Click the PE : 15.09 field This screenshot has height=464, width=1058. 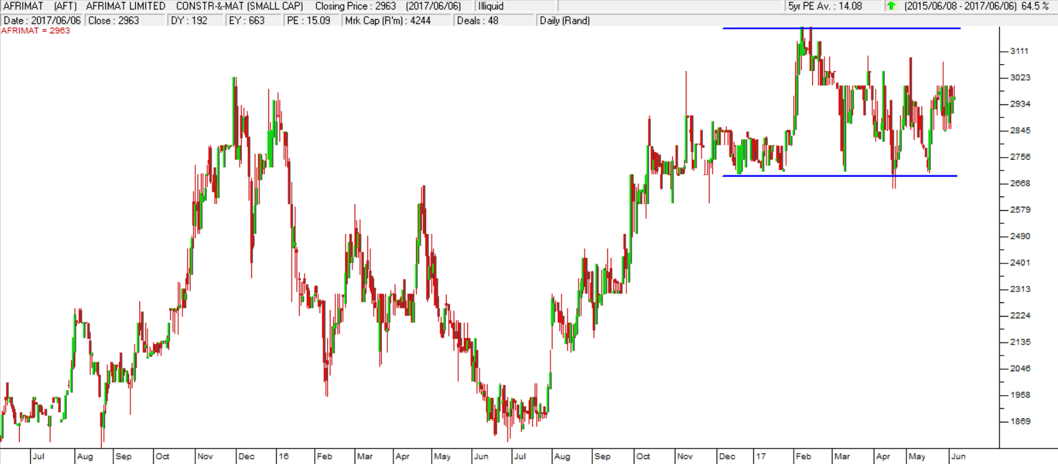click(x=313, y=20)
